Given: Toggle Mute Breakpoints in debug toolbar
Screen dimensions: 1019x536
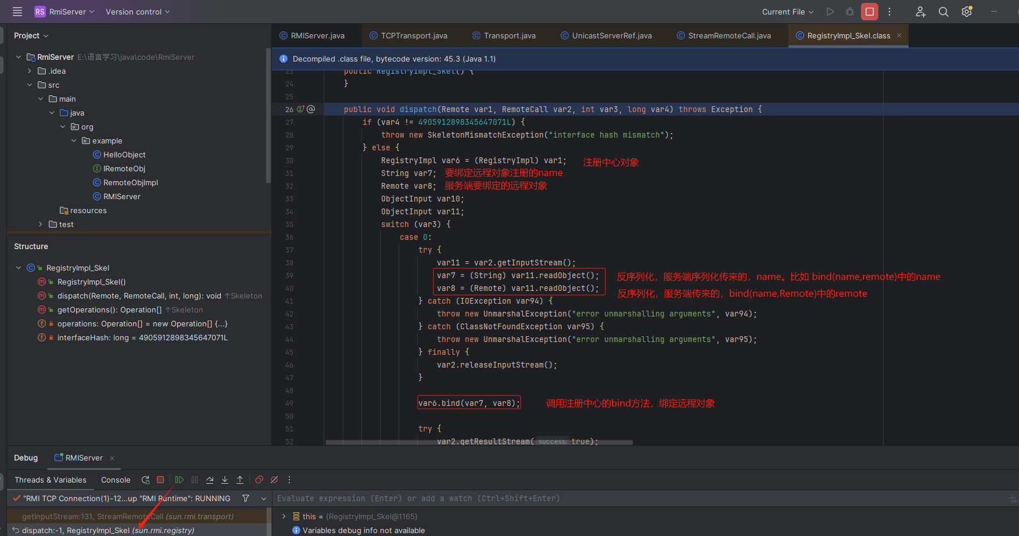Looking at the screenshot, I should 274,480.
